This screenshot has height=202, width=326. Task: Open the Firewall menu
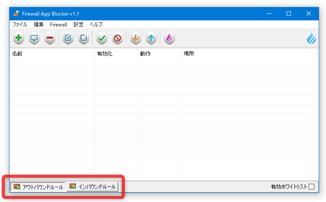tap(59, 25)
